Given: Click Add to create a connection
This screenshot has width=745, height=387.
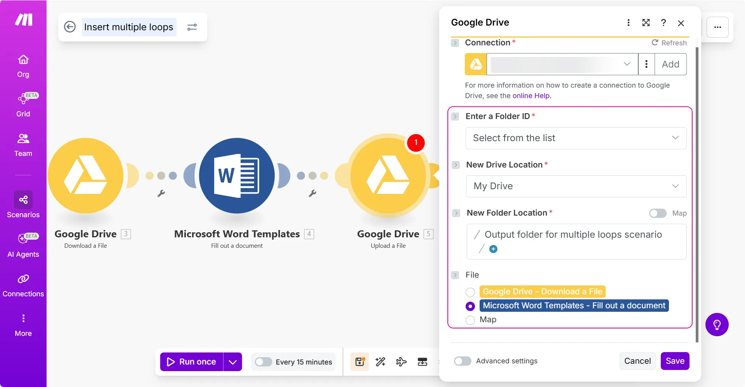Looking at the screenshot, I should (670, 64).
